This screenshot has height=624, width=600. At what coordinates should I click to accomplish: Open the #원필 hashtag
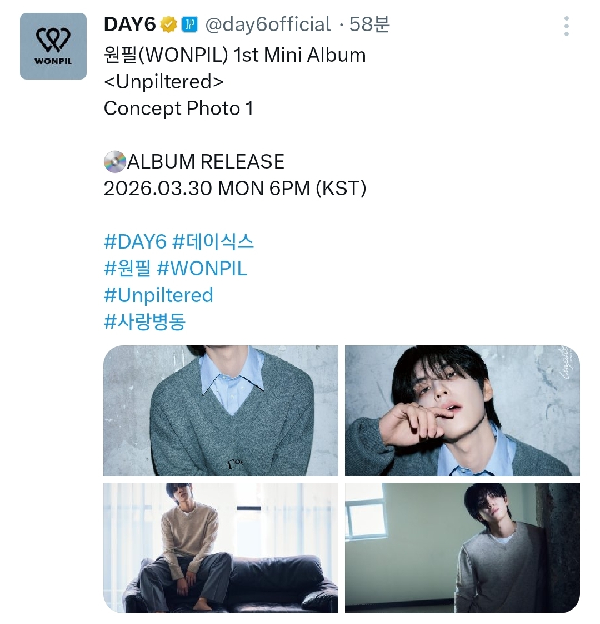point(127,268)
